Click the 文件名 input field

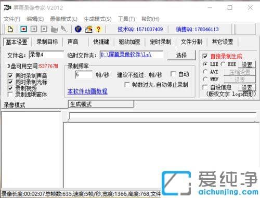[46, 55]
